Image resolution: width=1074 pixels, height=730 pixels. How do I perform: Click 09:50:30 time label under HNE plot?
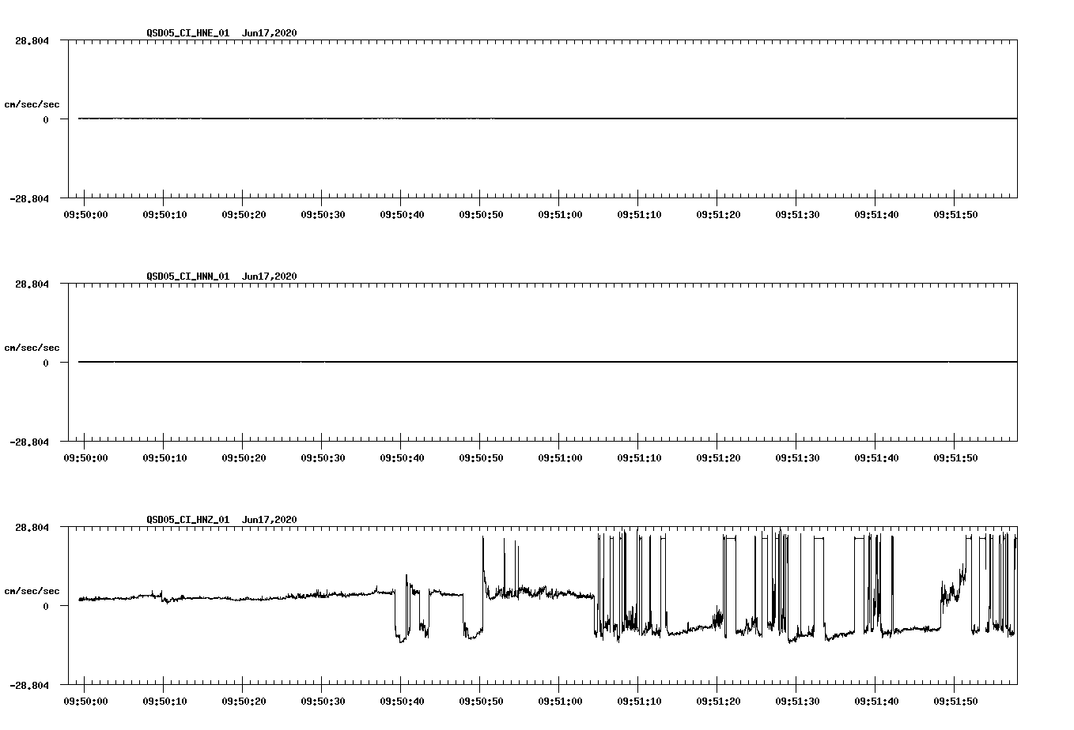(323, 214)
